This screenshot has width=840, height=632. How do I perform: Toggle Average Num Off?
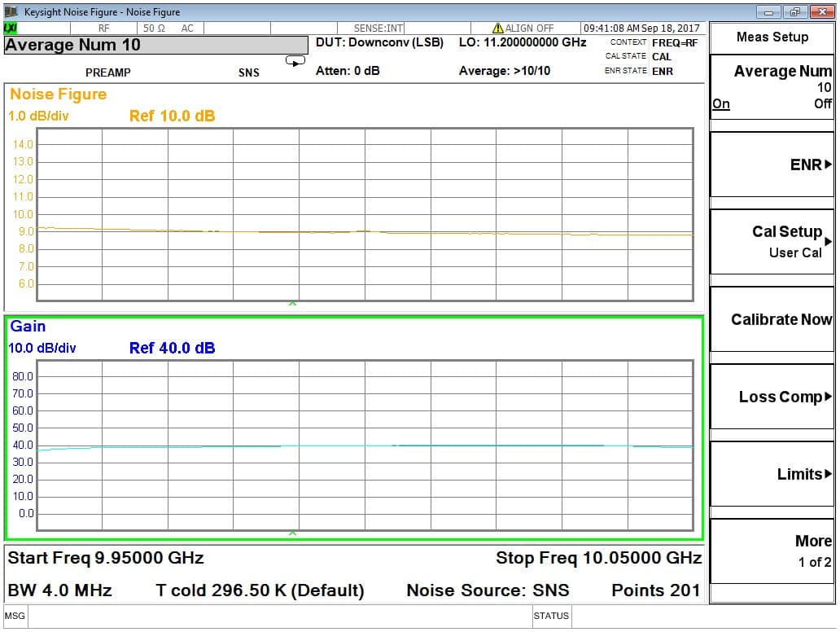coord(822,104)
